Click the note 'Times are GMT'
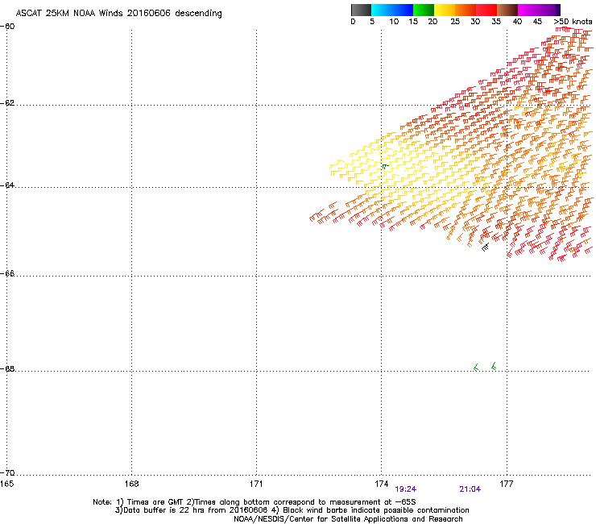Viewport: 596px width, 524px height. [155, 502]
